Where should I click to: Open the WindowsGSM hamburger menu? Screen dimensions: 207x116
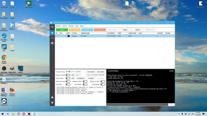pos(52,27)
